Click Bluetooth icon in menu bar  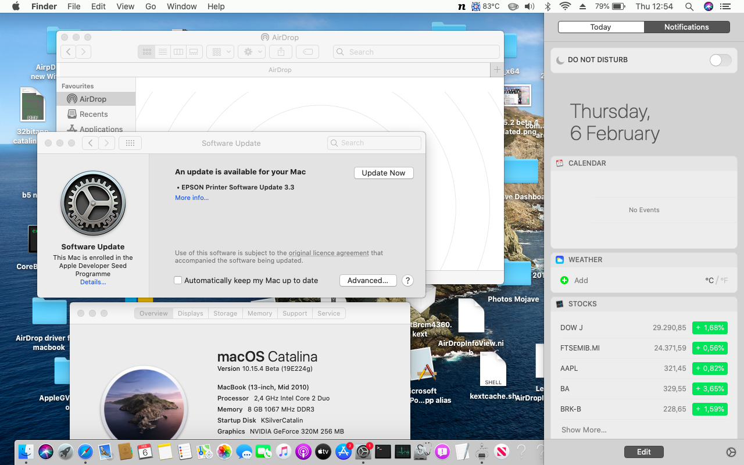click(x=548, y=6)
